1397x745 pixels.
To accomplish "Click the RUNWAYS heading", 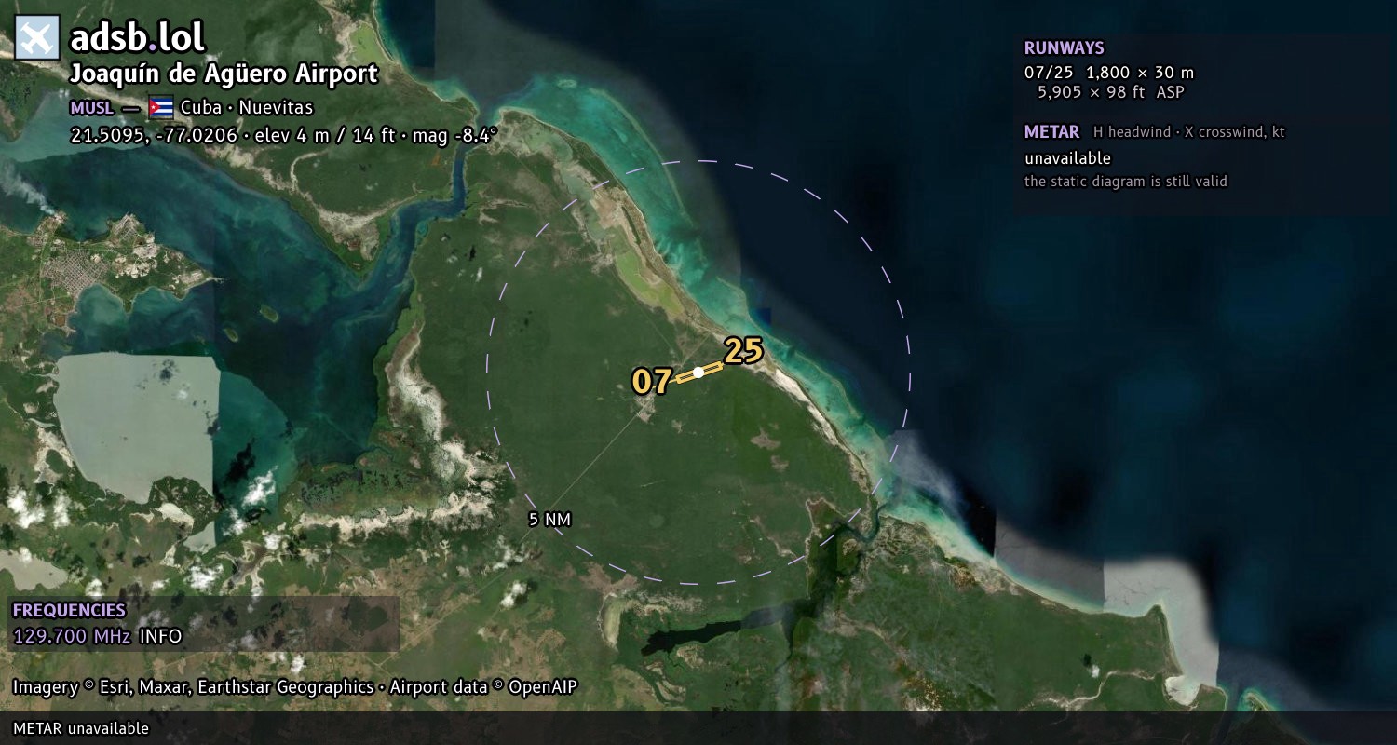I will [x=1064, y=48].
